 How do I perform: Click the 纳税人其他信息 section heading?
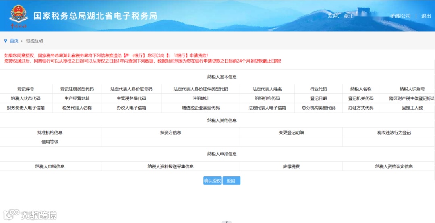coord(222,121)
